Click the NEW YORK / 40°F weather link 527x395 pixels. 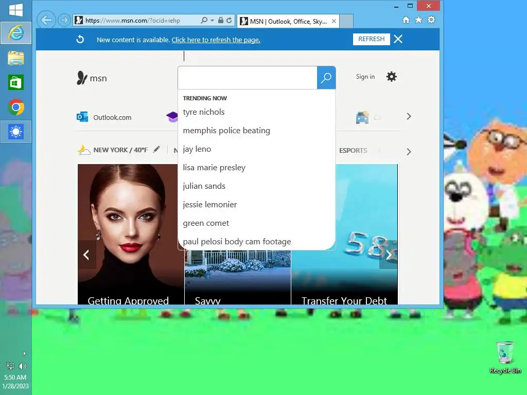[x=120, y=150]
